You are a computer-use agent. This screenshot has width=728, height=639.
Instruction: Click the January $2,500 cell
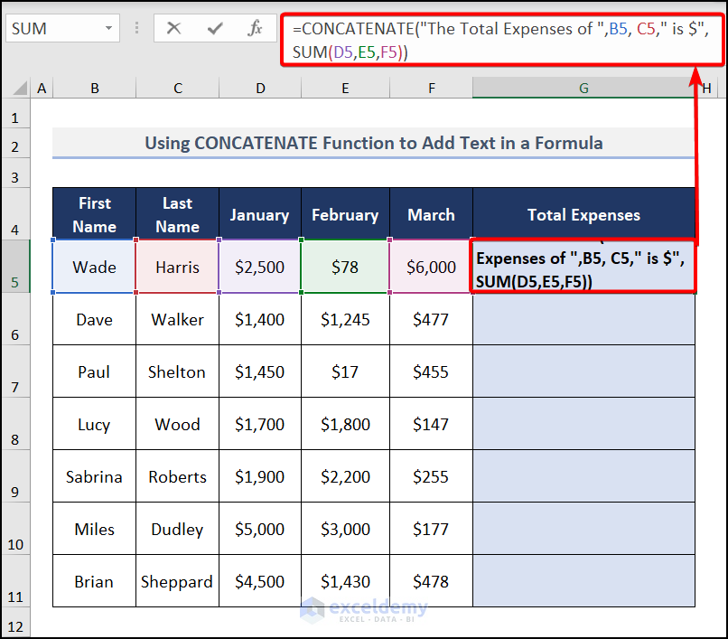click(x=260, y=268)
